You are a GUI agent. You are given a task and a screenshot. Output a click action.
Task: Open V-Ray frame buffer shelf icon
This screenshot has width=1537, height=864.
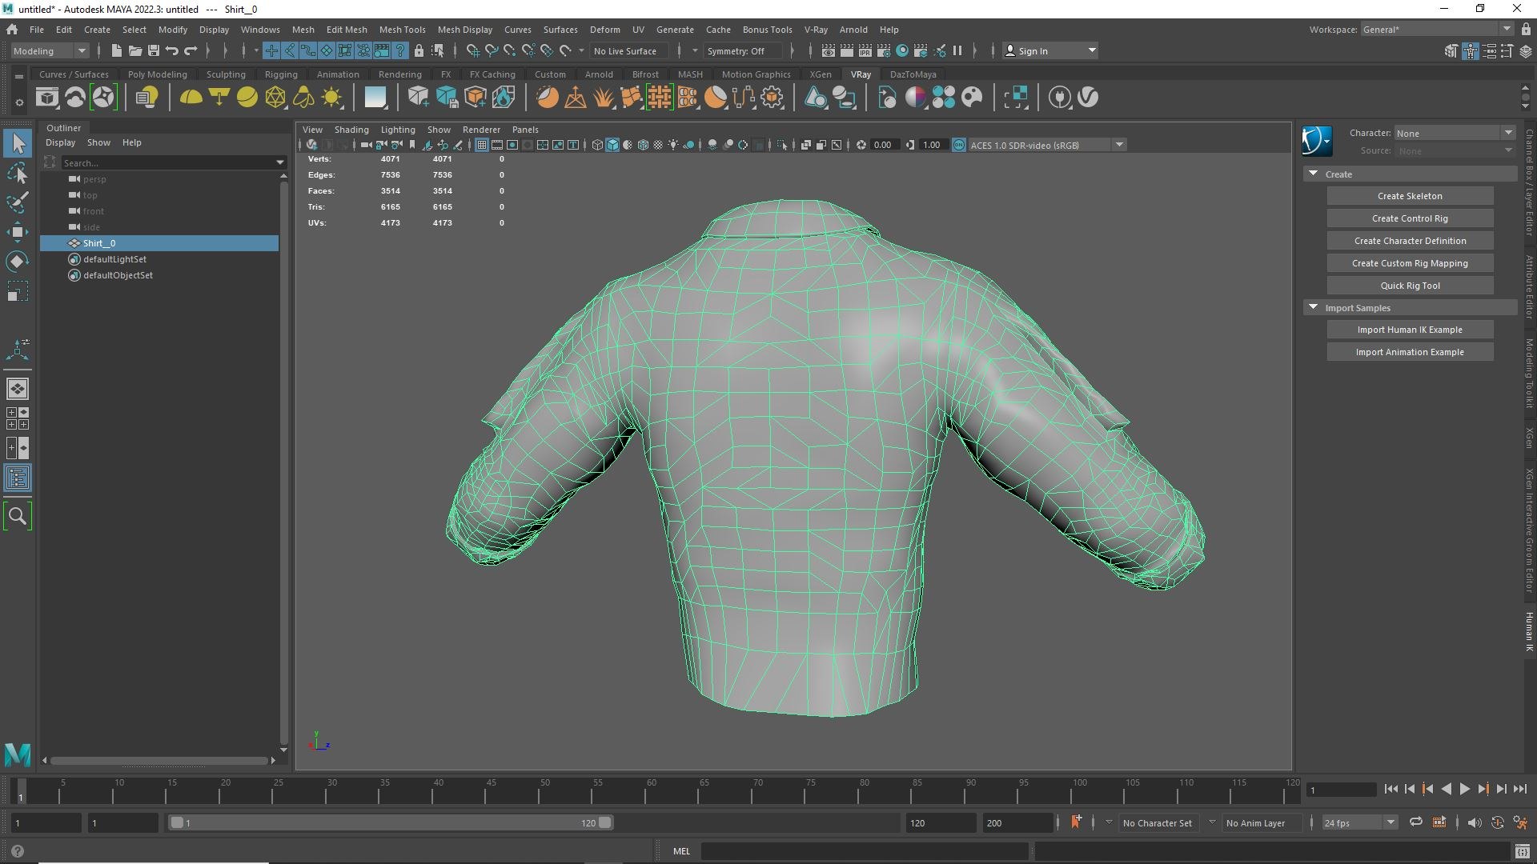click(47, 98)
